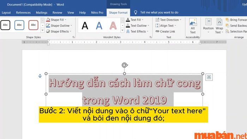Click the left indent marker on the ruler

(x=48, y=42)
